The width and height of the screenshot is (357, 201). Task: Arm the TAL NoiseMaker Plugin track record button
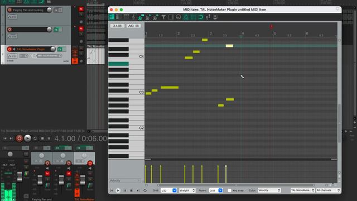click(x=9, y=49)
